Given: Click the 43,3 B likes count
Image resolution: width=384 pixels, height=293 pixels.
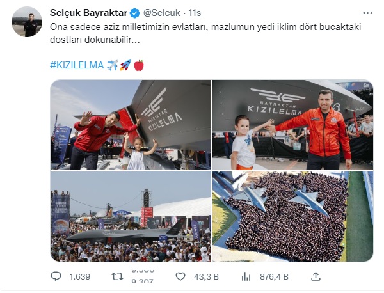Looking at the screenshot, I should coord(206,277).
